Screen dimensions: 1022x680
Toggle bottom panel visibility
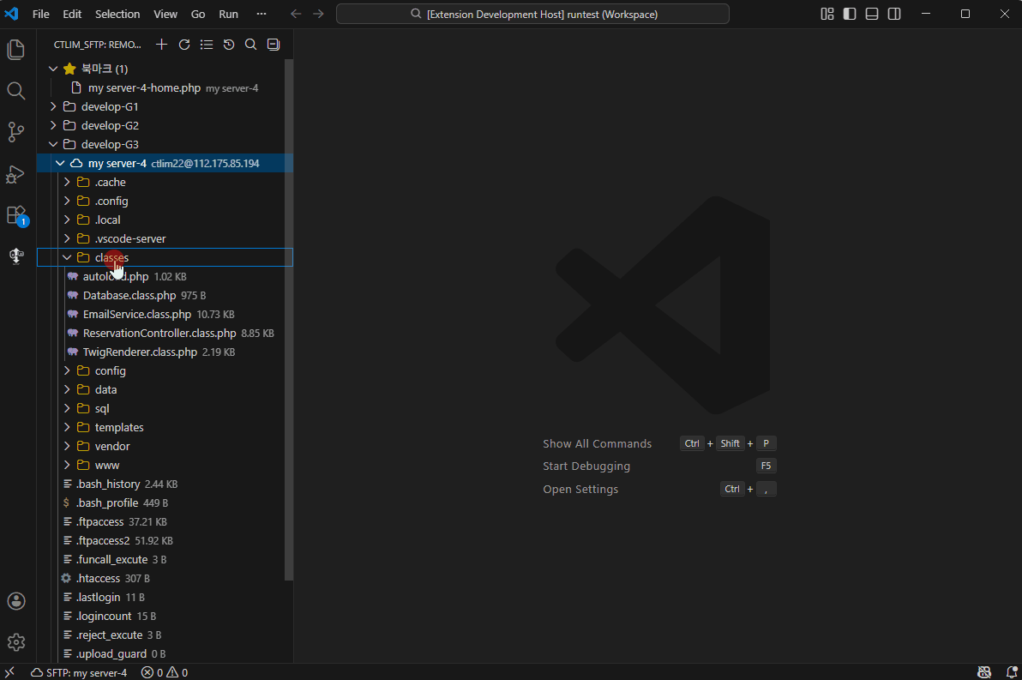[x=872, y=14]
